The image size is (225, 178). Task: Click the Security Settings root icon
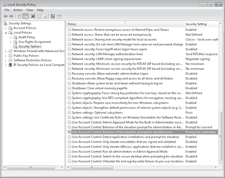click(5, 23)
